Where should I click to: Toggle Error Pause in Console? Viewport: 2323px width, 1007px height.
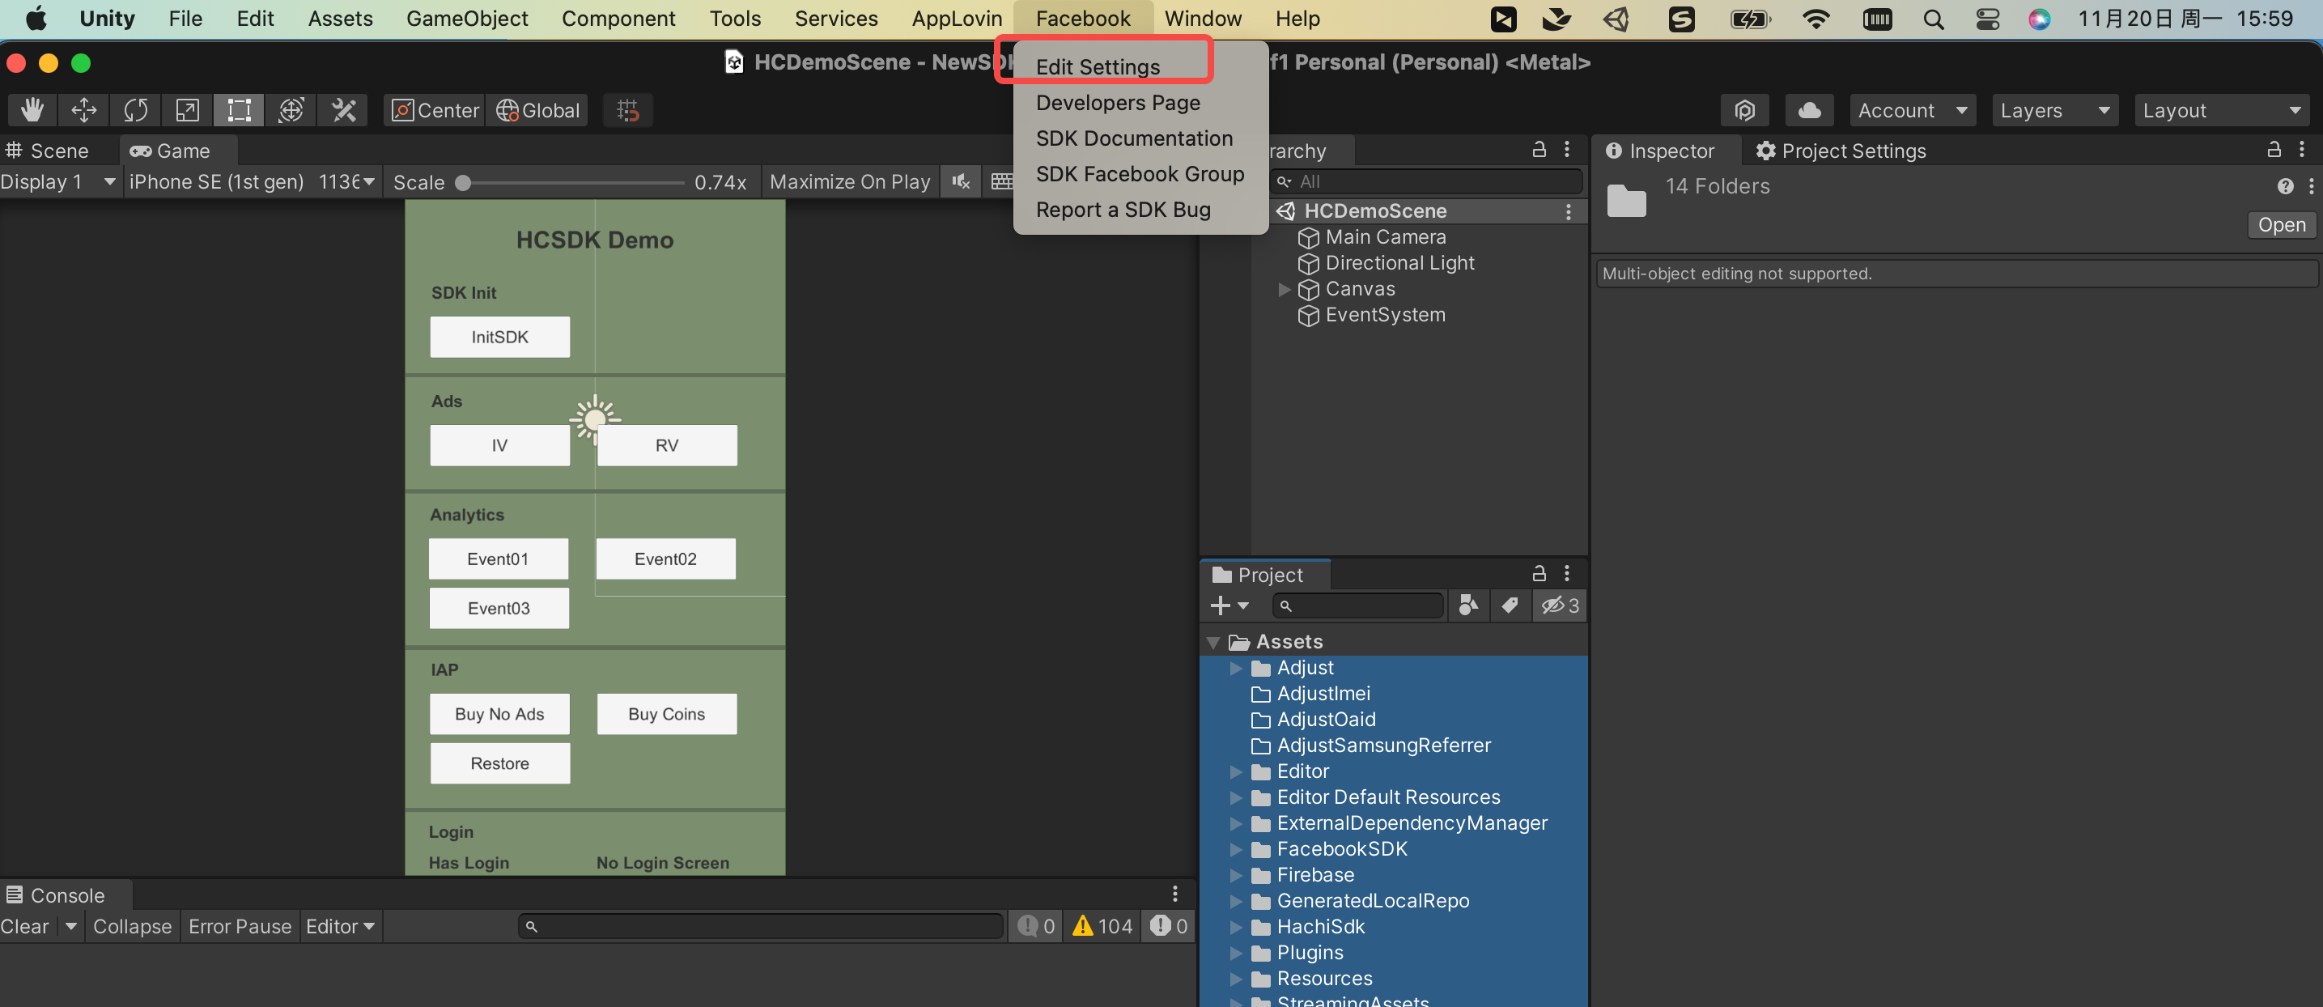pos(240,926)
